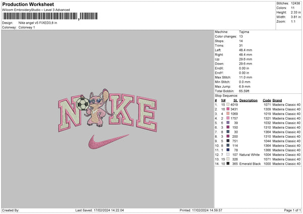303x214 pixels.
Task: Select the Max Stitch value 11.0 mm
Action: pos(245,77)
